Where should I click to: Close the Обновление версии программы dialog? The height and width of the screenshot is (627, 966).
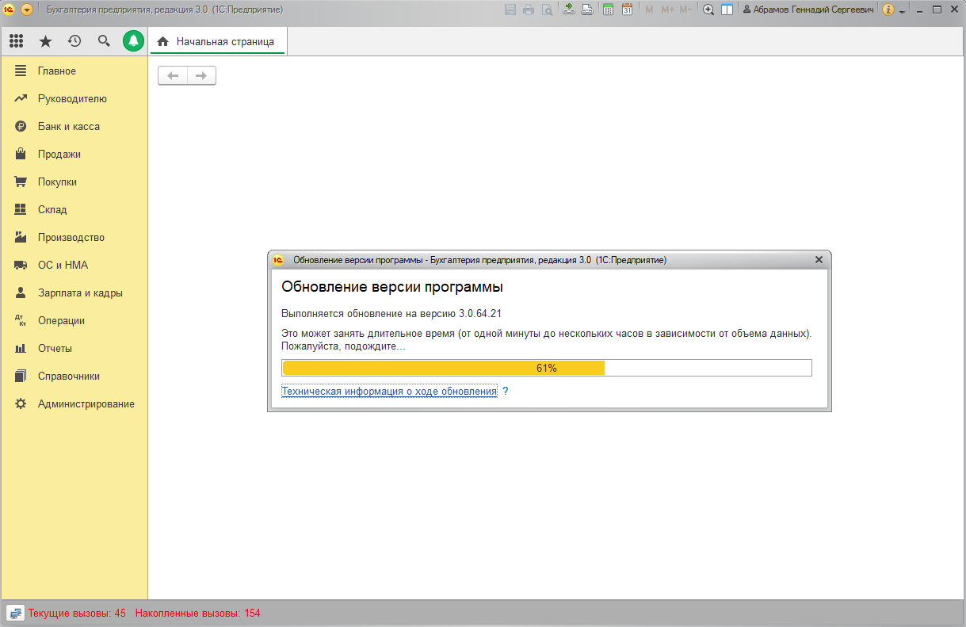coord(819,260)
